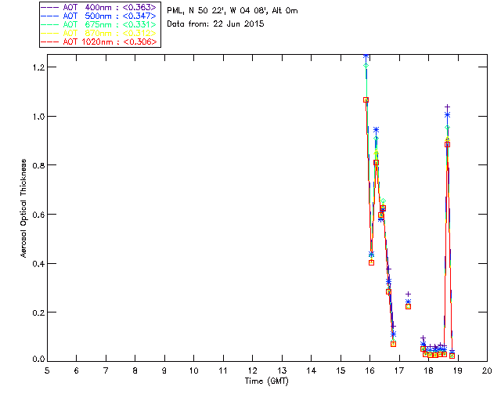501x401 pixels.
Task: Click the 0.8 y-axis tick label
Action: (38, 165)
